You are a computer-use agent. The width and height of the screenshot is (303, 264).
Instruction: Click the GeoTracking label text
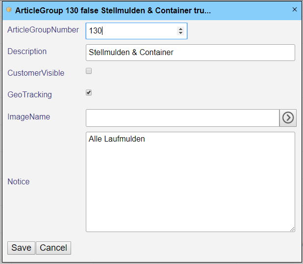[30, 95]
